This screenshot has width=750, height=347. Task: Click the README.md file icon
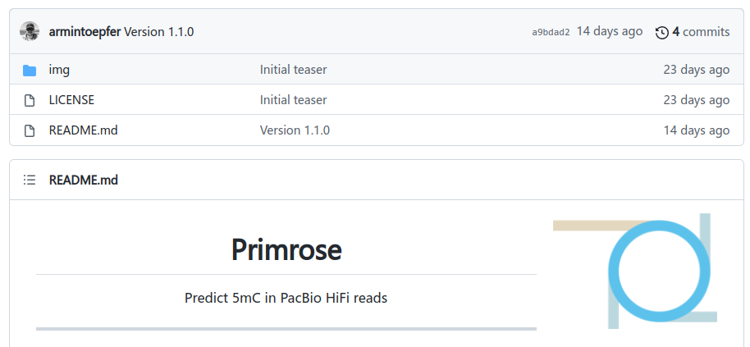[30, 130]
